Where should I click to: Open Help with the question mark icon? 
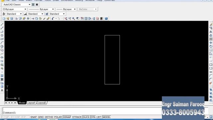[106, 19]
